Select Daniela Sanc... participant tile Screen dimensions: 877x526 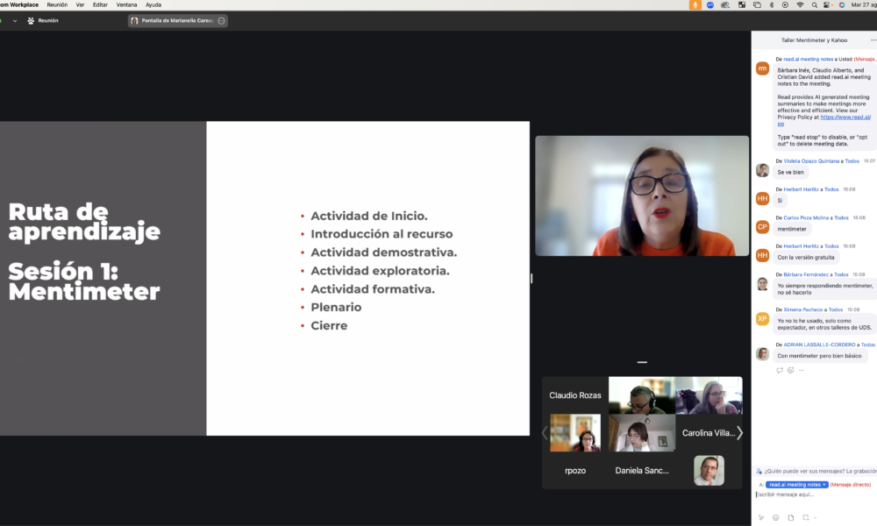click(642, 470)
